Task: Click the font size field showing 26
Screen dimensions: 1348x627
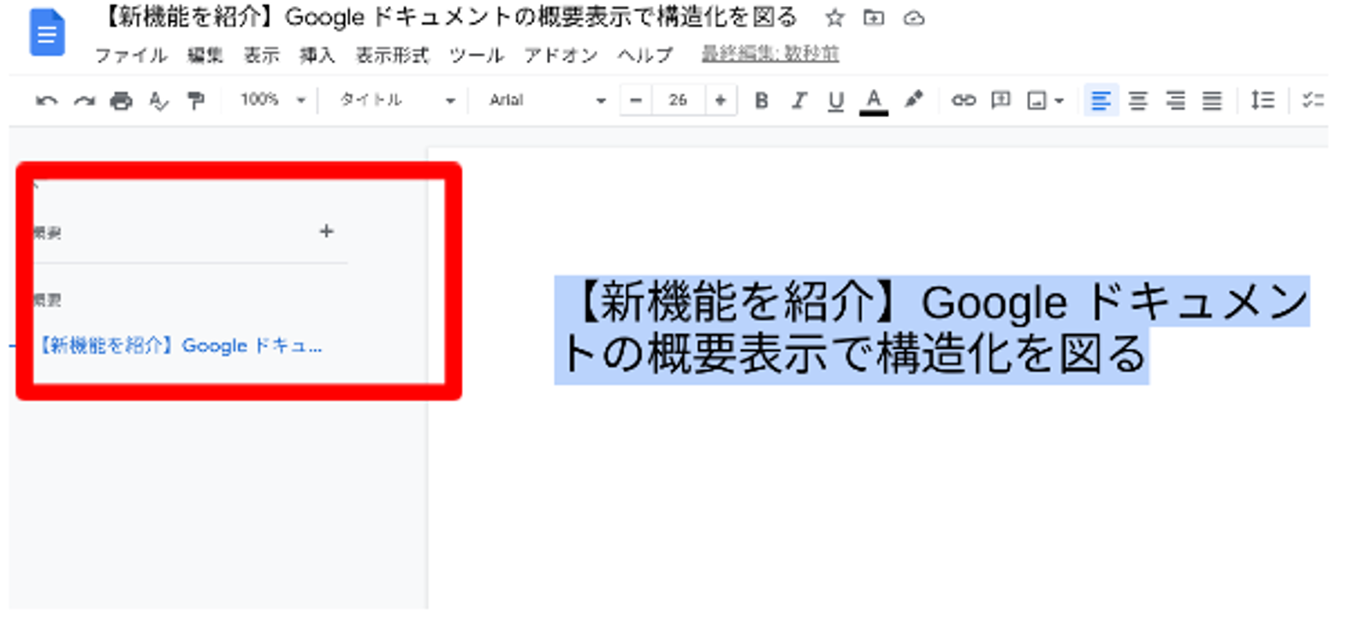Action: pos(678,100)
